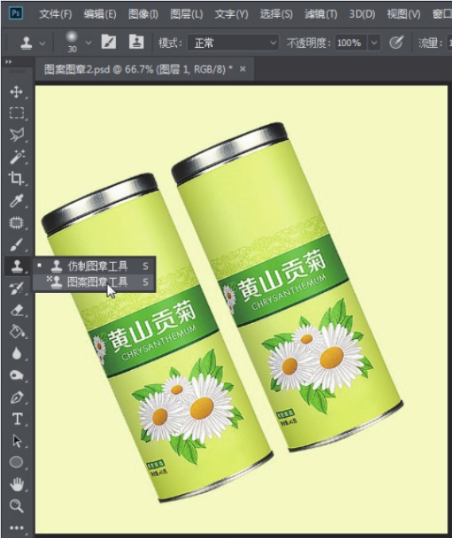Viewport: 452px width, 538px height.
Task: Expand the toolbar double-arrow collapse control
Action: coord(9,62)
